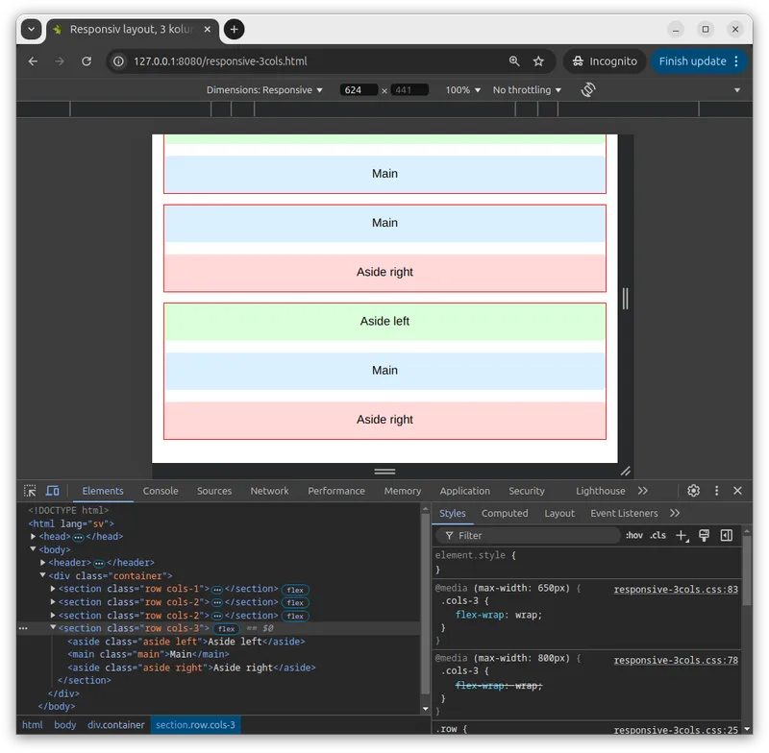Reload the page
This screenshot has height=753, width=769.
click(87, 61)
